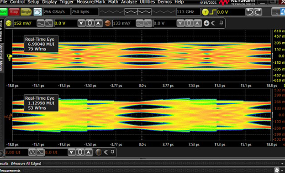This screenshot has height=173, width=285.
Task: Open the File menu
Action: click(4, 2)
